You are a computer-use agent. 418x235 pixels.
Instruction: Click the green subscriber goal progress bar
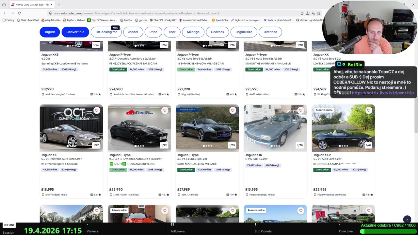click(x=388, y=231)
